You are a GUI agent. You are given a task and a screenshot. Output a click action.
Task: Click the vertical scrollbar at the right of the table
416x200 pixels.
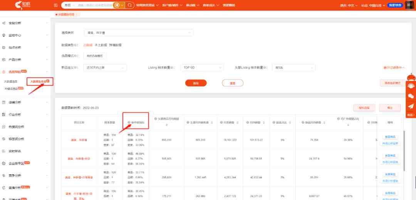(x=404, y=151)
